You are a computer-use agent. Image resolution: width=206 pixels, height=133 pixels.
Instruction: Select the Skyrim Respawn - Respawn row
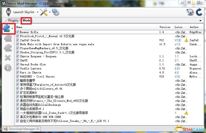click(110, 56)
